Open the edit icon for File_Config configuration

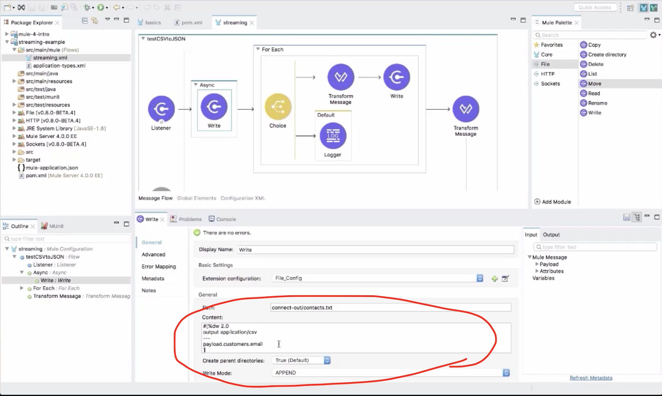click(x=505, y=279)
